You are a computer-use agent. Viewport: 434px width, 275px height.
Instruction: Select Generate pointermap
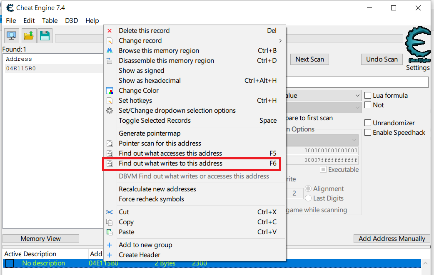pos(195,134)
